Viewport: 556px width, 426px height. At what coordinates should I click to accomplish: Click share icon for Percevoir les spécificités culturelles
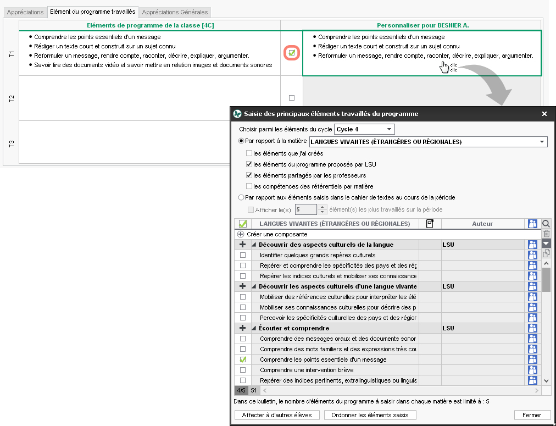point(532,318)
